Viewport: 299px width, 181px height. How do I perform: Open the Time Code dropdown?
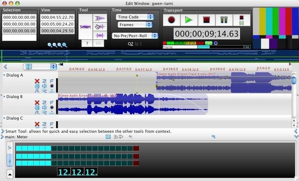coord(134,17)
